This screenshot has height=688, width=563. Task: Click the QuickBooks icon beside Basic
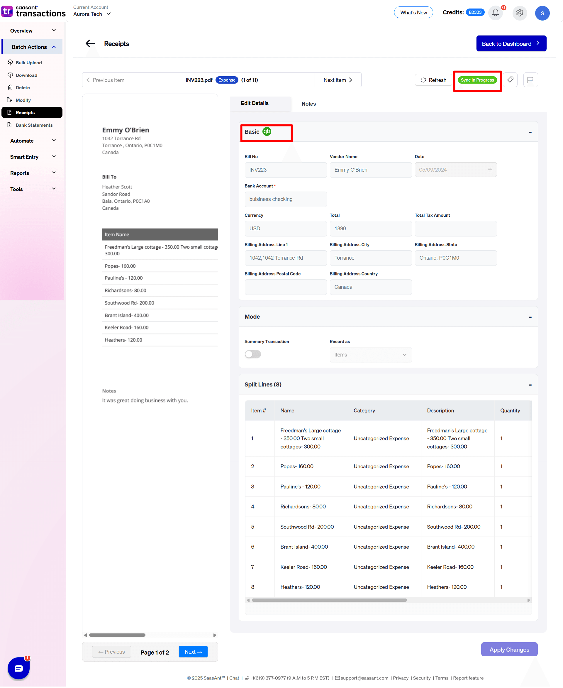[267, 131]
